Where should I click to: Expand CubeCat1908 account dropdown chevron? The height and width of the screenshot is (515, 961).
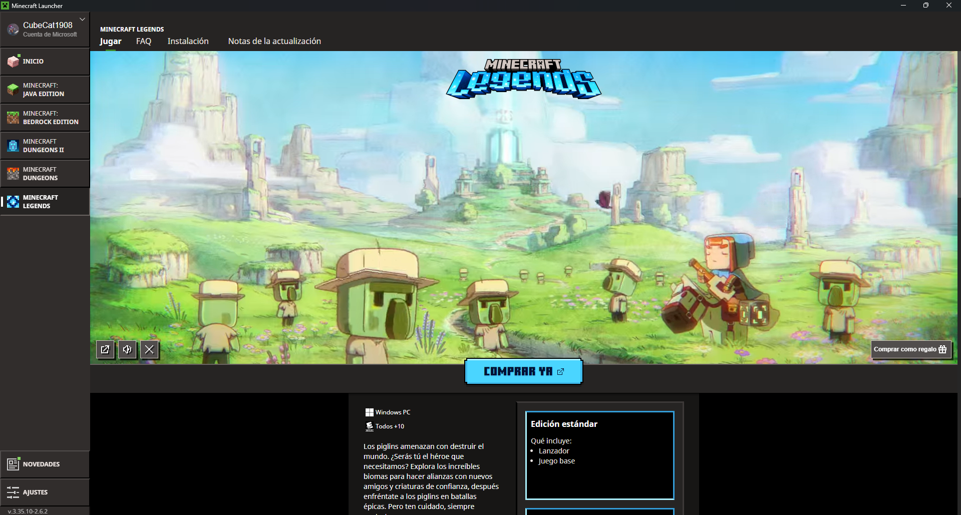[82, 20]
